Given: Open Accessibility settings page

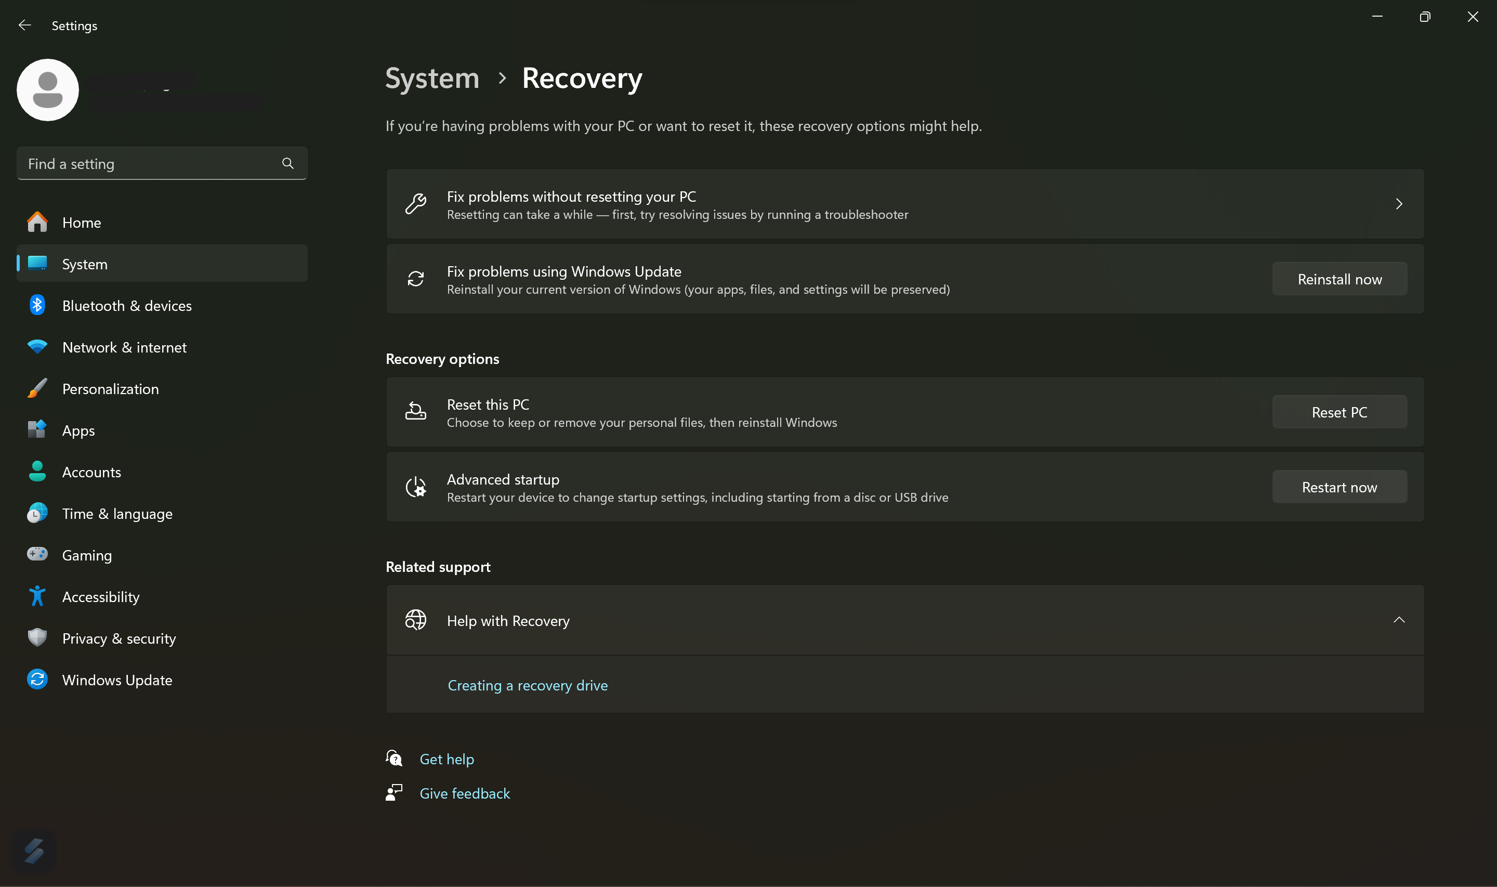Looking at the screenshot, I should pos(162,596).
